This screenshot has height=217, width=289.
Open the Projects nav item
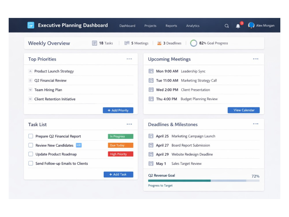pos(150,26)
